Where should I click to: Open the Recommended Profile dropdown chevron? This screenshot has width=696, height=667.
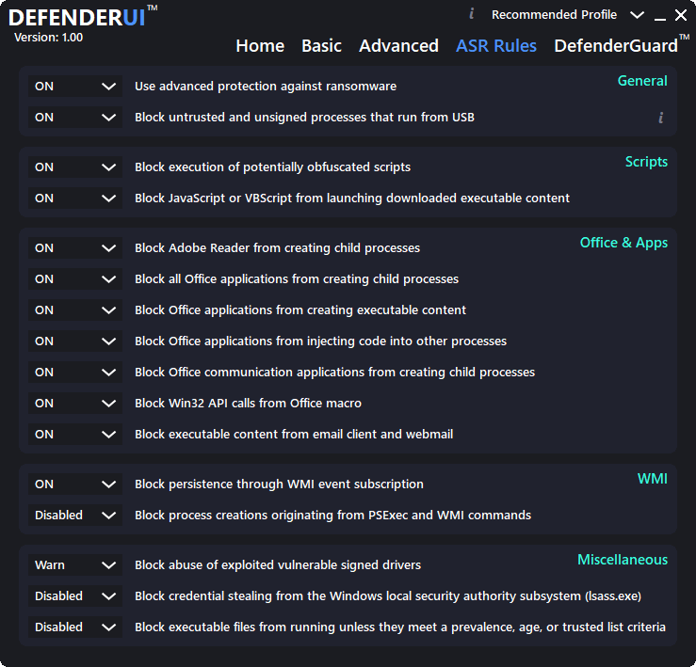coord(637,15)
